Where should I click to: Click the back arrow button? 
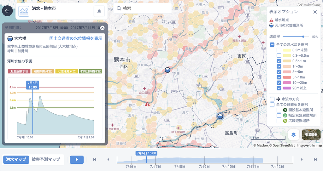pos(8,11)
